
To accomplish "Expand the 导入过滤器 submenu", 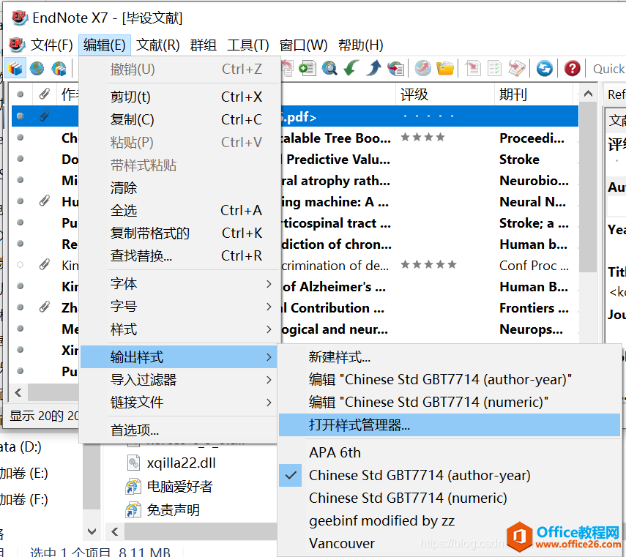I will point(179,379).
